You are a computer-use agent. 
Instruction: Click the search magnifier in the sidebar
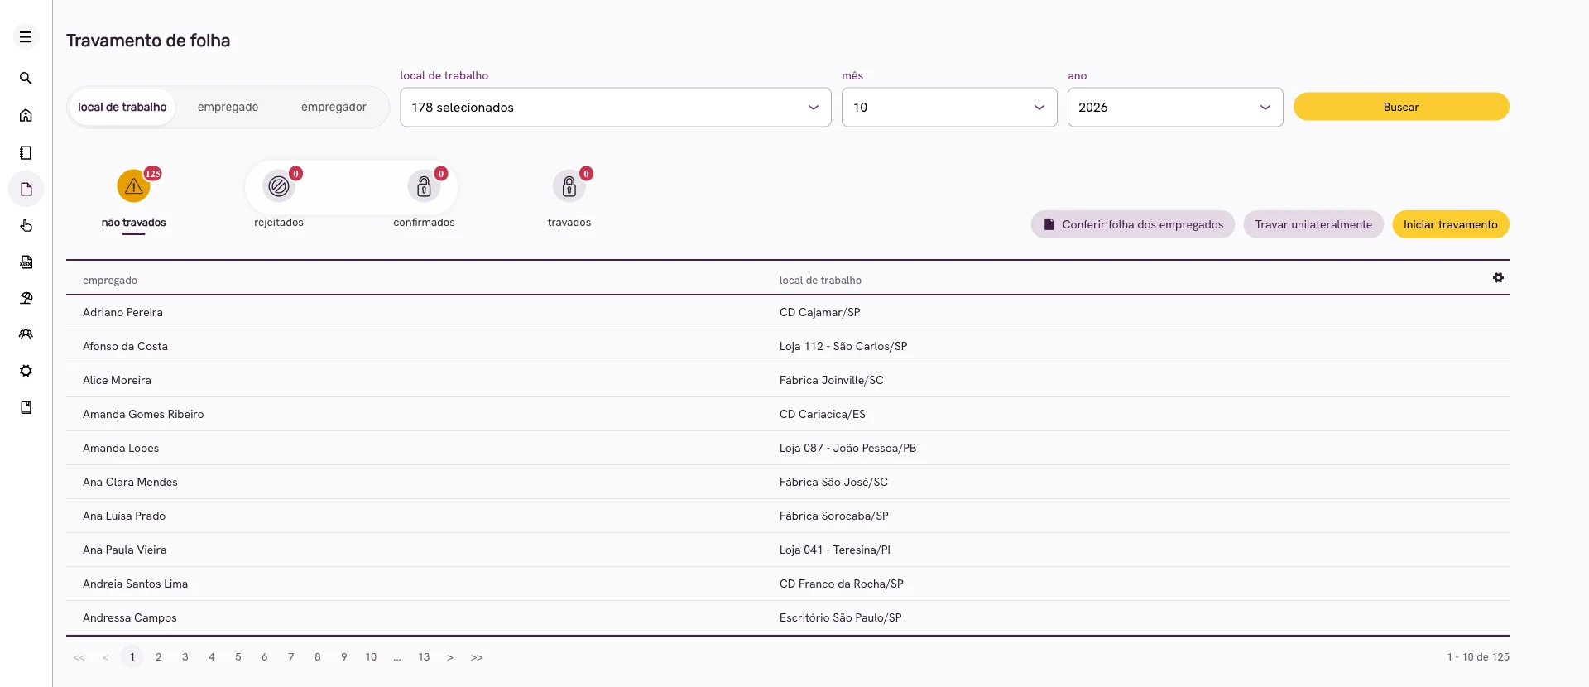(26, 79)
